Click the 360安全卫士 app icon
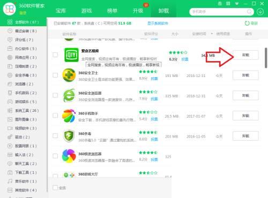This screenshot has width=268, height=198. coord(69,75)
